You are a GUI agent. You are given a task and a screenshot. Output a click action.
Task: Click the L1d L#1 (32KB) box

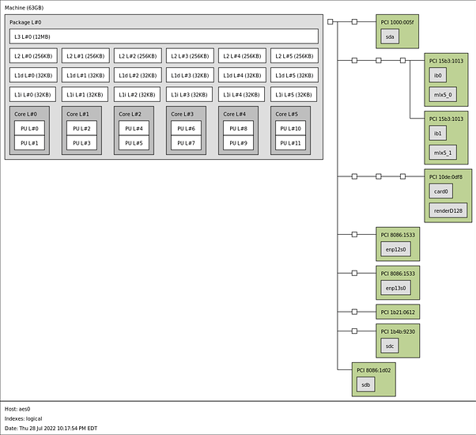coord(85,75)
